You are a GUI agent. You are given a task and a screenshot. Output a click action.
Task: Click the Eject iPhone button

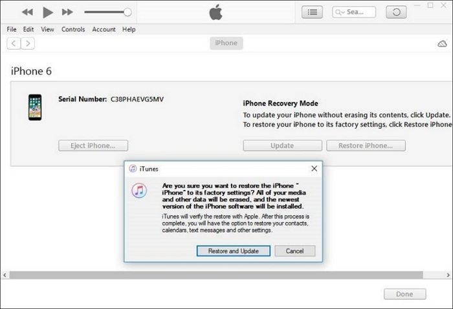93,145
